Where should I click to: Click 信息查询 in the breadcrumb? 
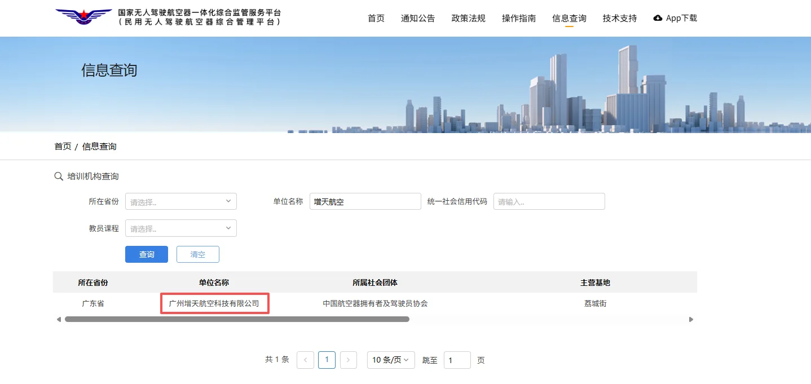coord(99,147)
